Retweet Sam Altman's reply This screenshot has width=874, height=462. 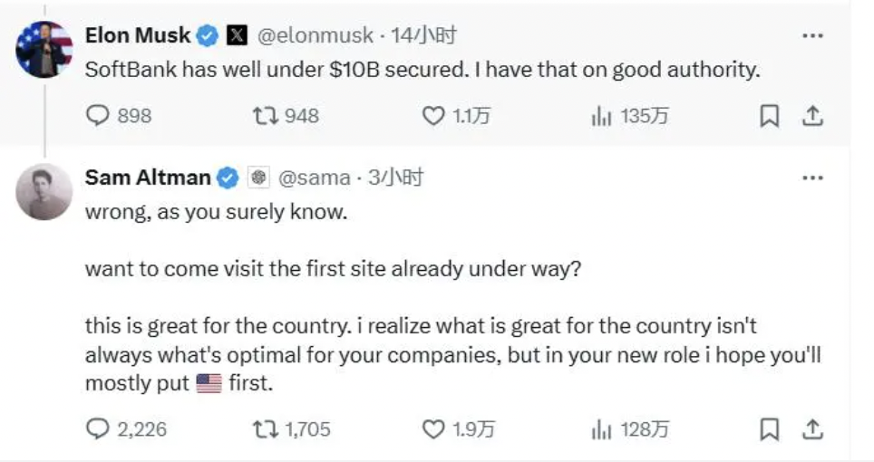266,428
